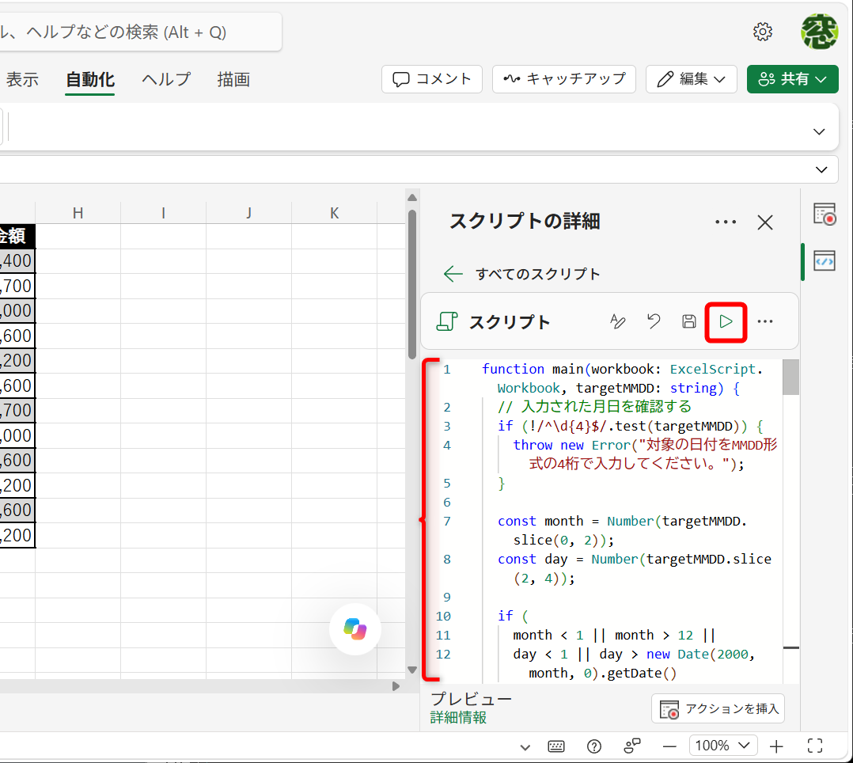Open help question mark in status bar

(594, 746)
